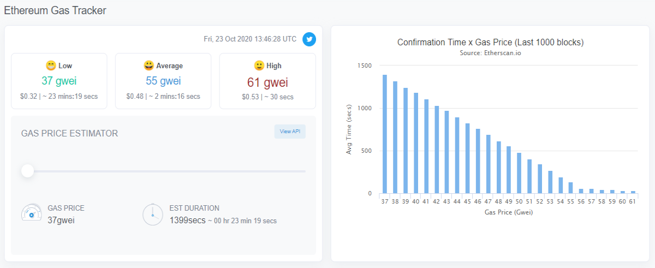Select the Average 55 gwei card

click(163, 81)
